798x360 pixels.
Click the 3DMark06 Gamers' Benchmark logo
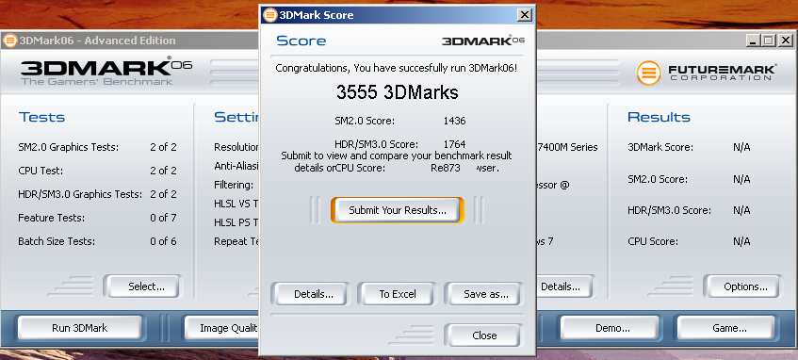pyautogui.click(x=106, y=71)
